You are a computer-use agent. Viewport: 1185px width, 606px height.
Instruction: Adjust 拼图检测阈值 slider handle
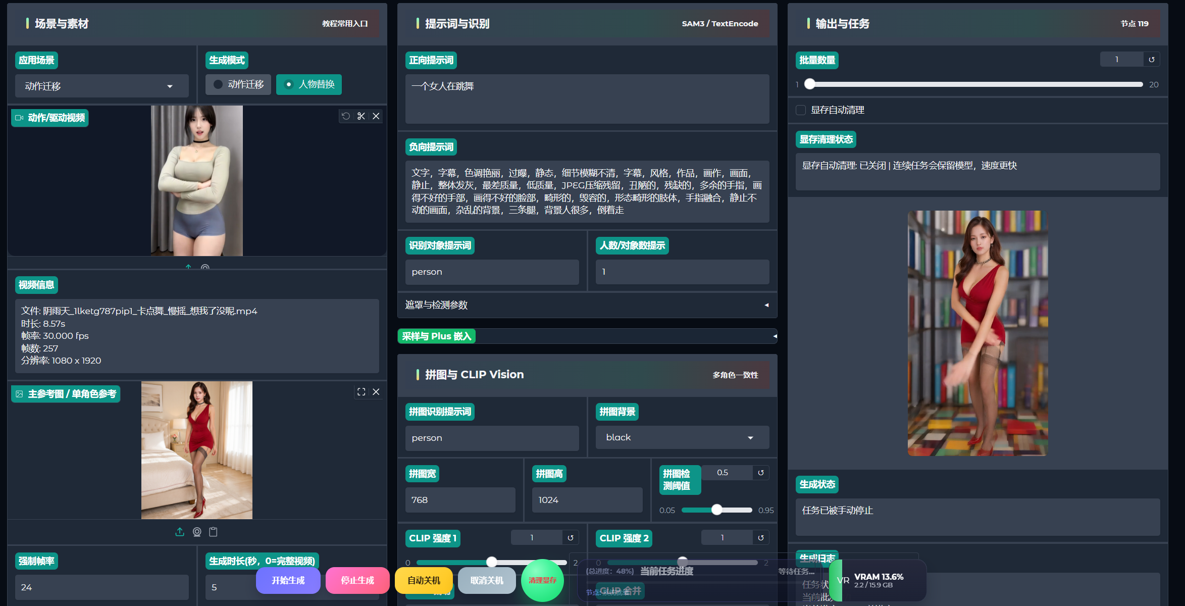pyautogui.click(x=717, y=510)
